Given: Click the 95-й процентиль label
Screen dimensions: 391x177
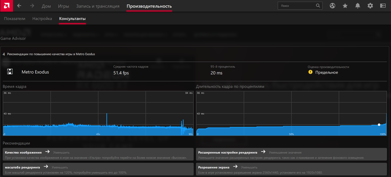Looking at the screenshot, I should (x=223, y=66).
